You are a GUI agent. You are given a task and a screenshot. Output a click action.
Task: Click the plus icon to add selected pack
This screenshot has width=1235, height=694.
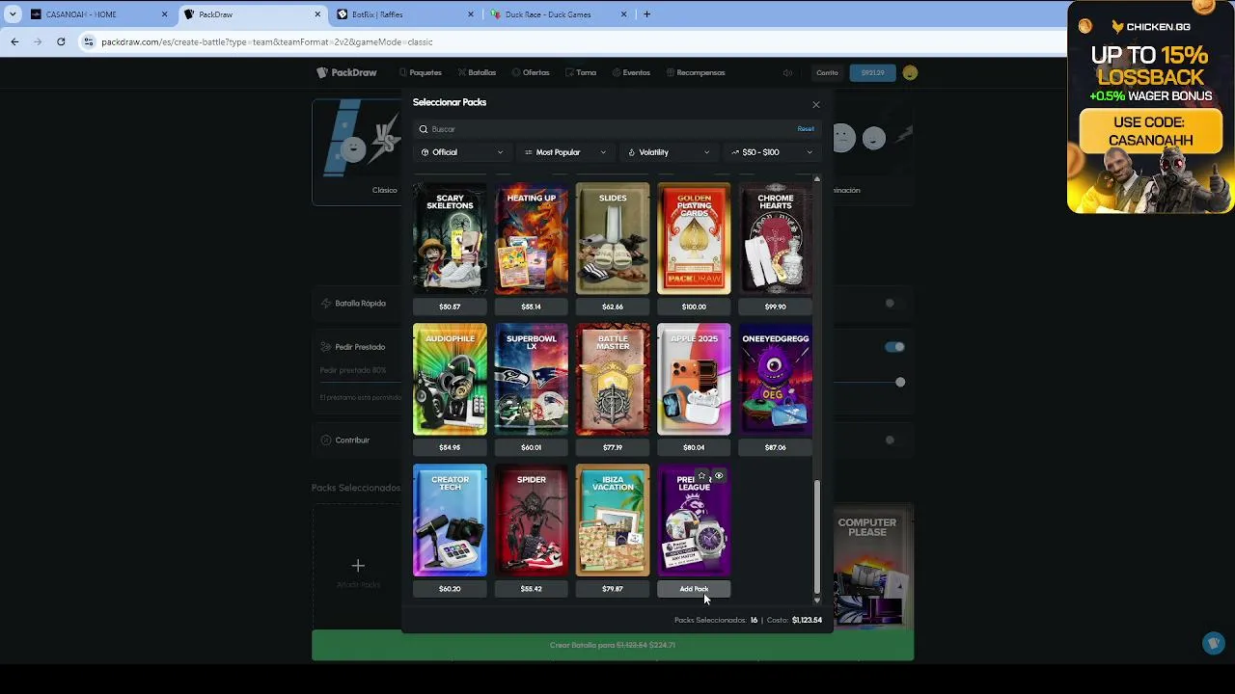(x=358, y=566)
